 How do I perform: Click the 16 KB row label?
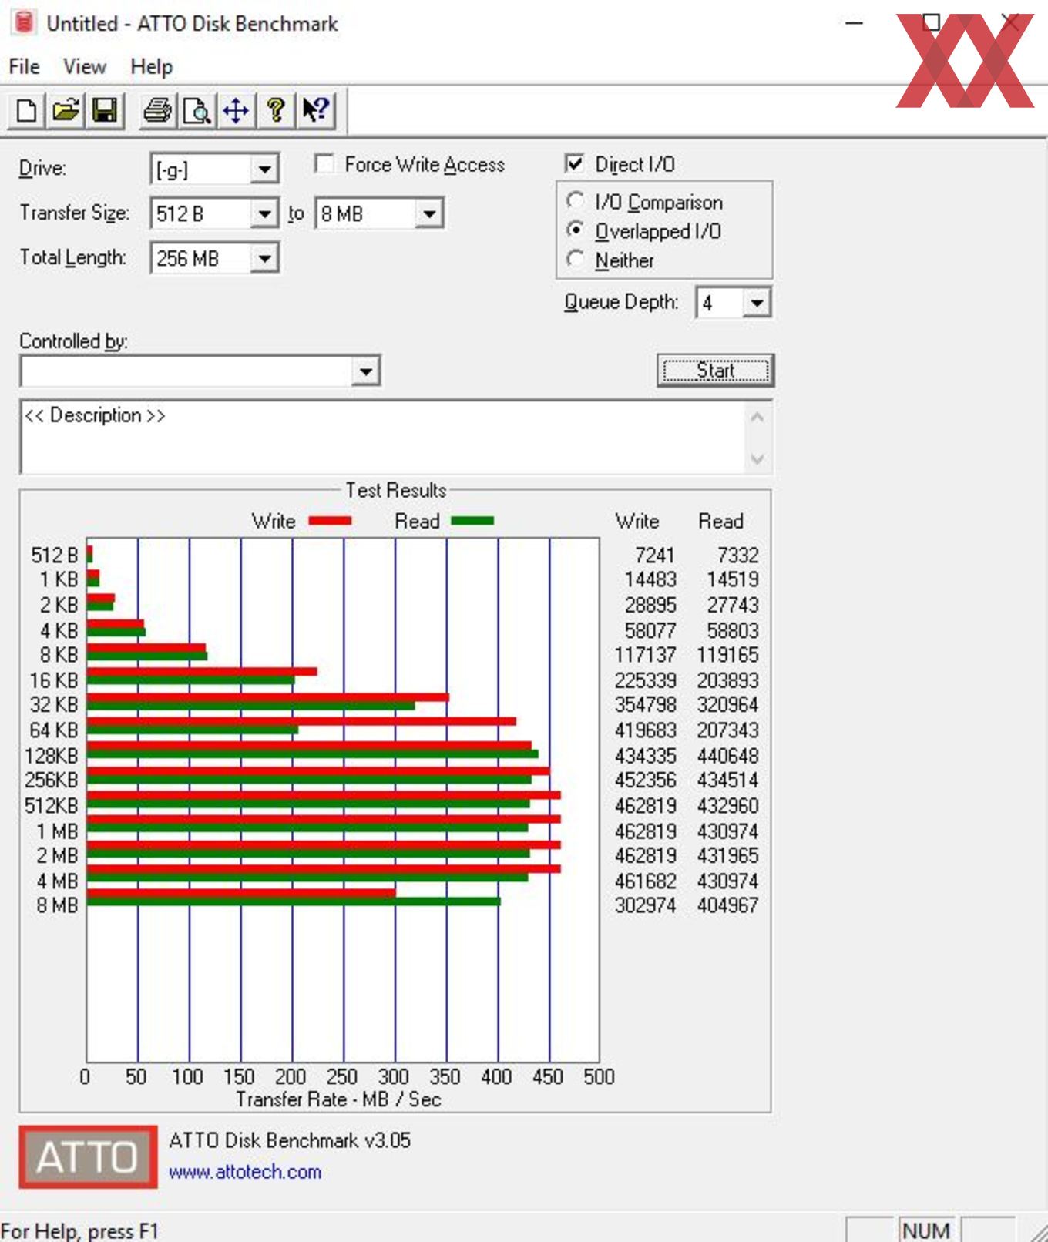54,680
